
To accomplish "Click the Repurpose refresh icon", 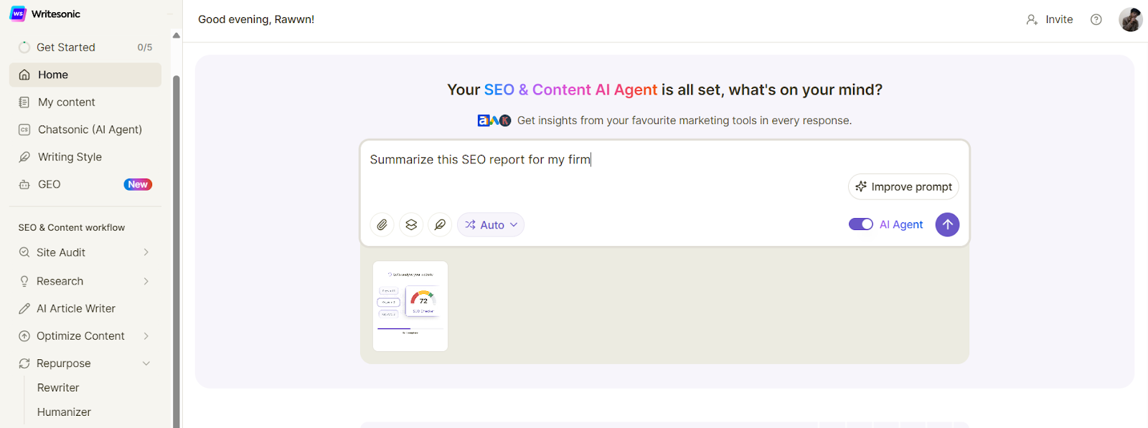I will [24, 363].
